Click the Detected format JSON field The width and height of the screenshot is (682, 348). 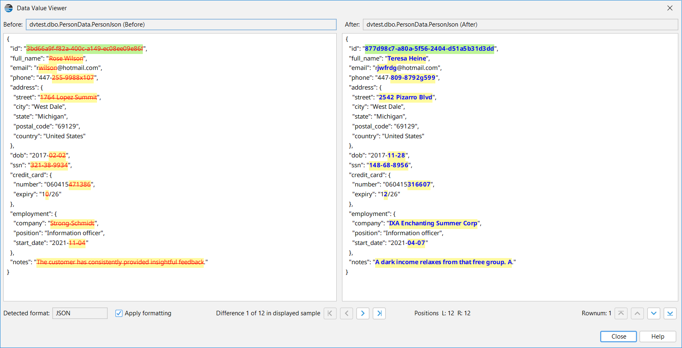tap(80, 313)
